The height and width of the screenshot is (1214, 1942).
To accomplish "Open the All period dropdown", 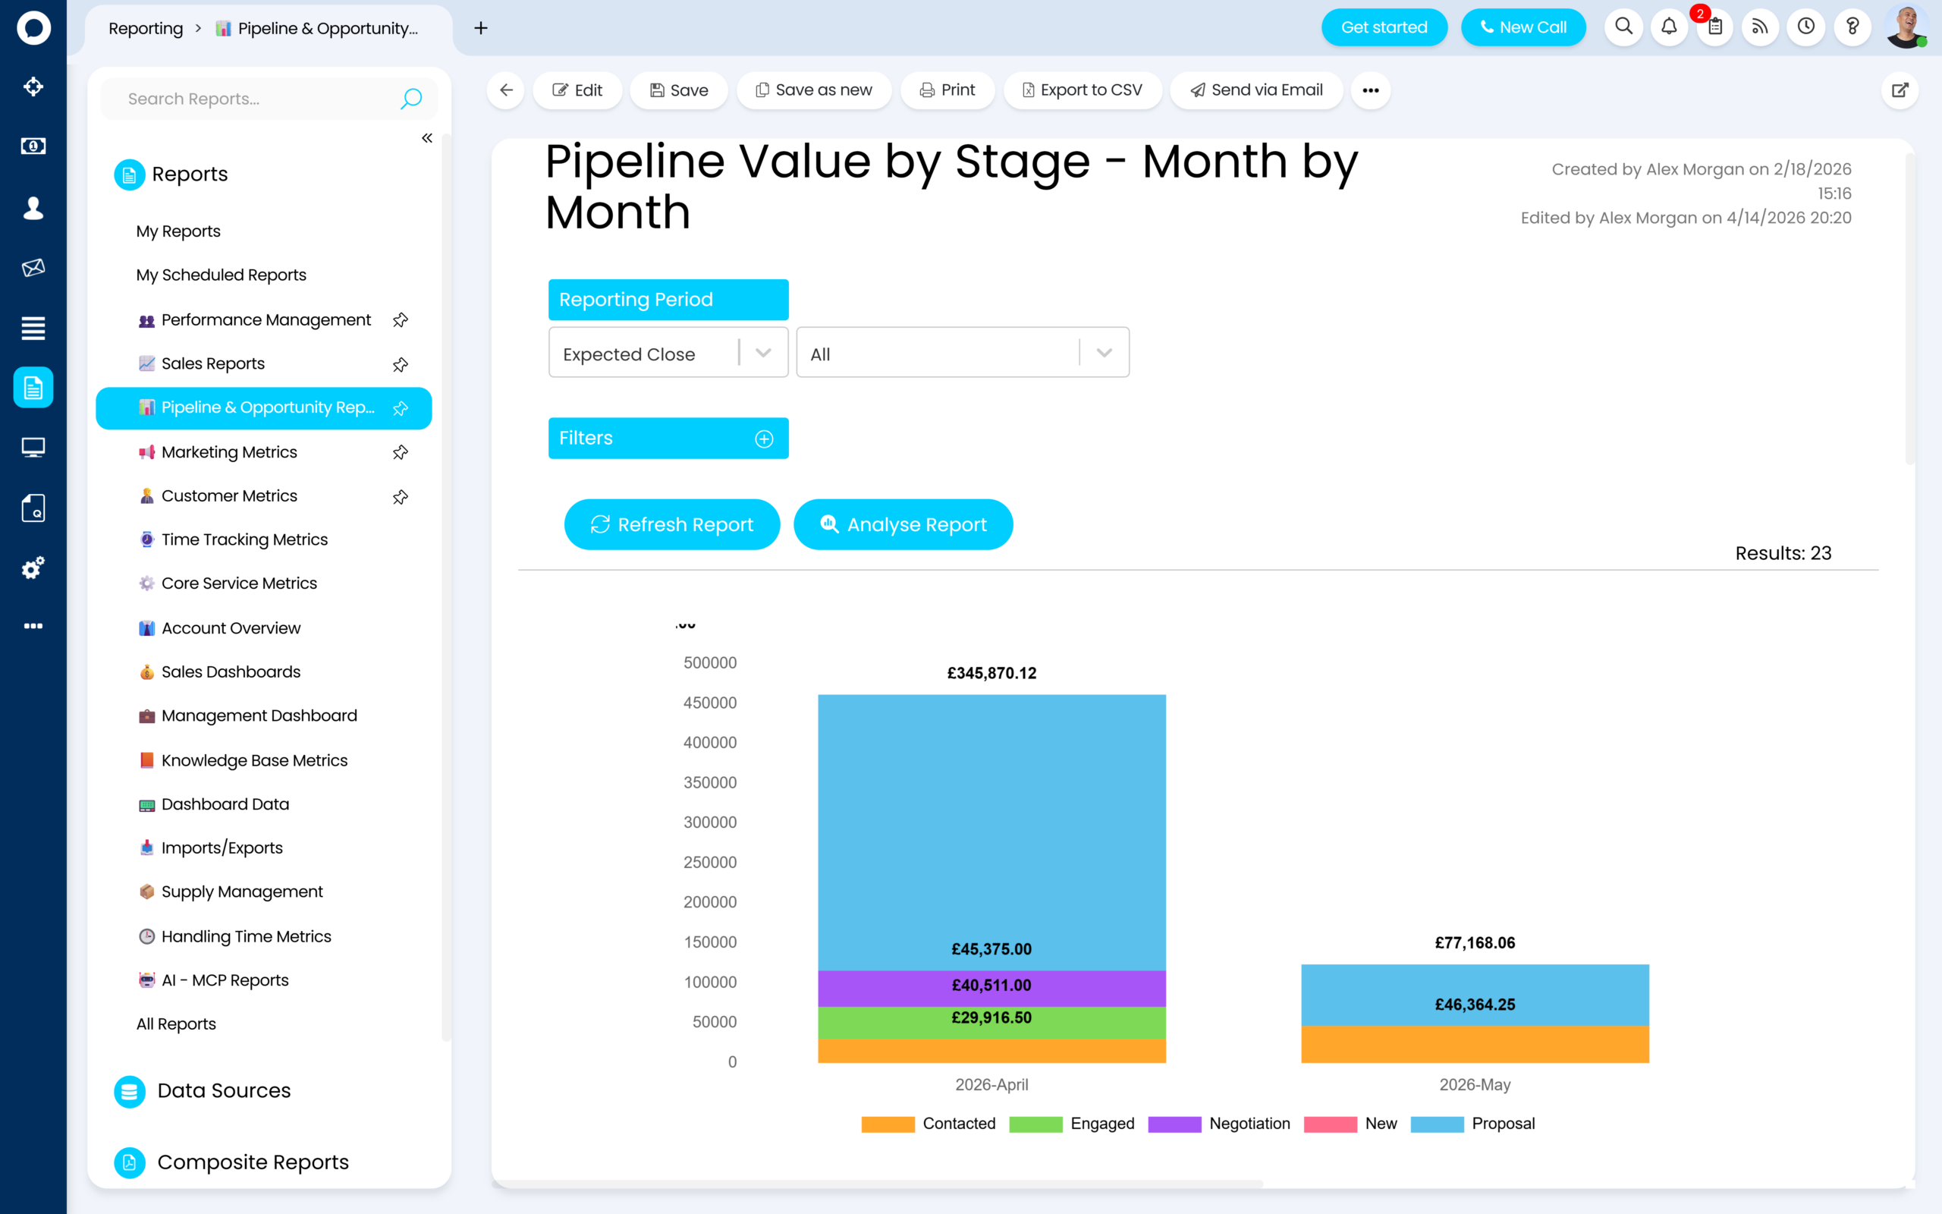I will [962, 354].
